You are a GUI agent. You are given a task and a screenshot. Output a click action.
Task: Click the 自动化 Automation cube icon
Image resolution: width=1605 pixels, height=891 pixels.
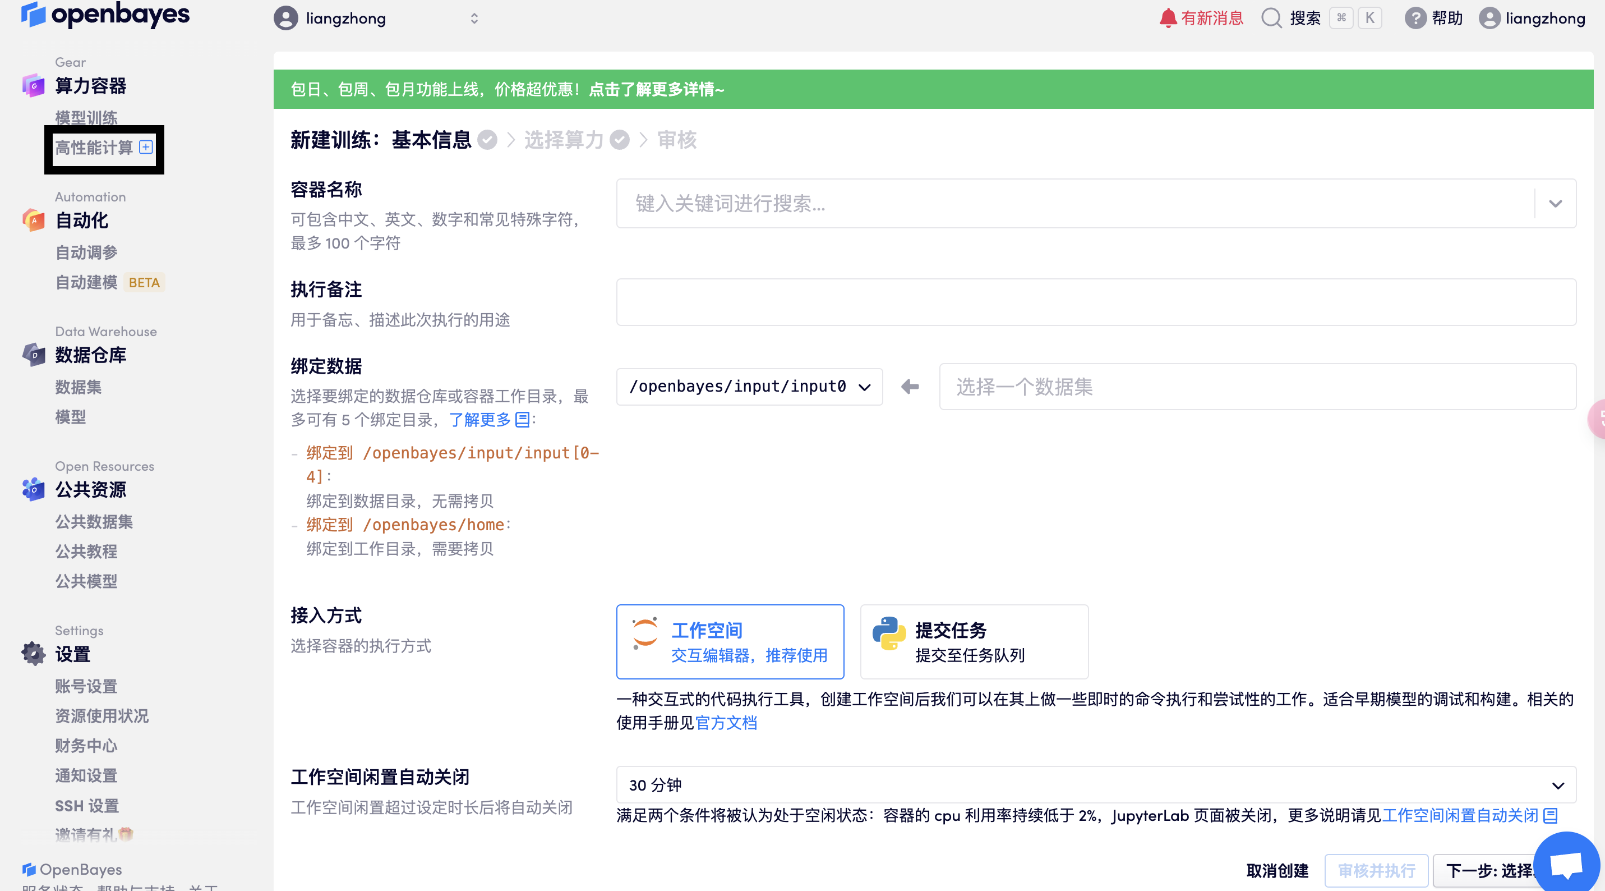34,220
